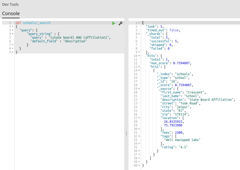Open the wrench options menu
The image size is (240, 170).
pos(121,23)
